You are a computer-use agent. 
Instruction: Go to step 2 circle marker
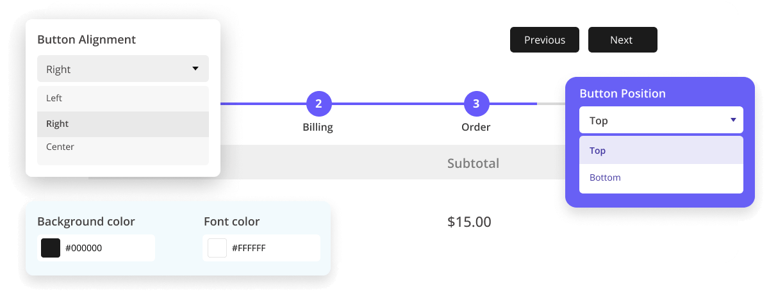click(x=318, y=103)
